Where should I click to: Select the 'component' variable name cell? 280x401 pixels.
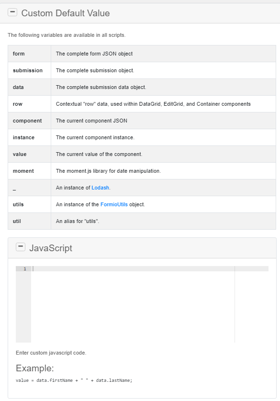(29, 121)
